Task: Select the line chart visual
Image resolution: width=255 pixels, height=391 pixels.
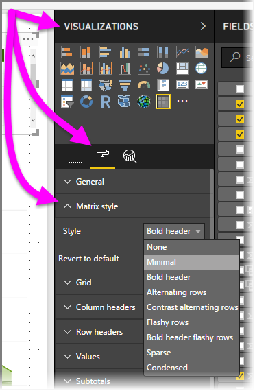Action: coord(182,52)
